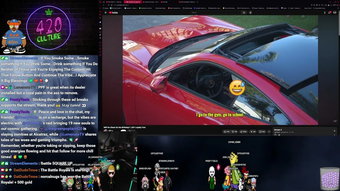Open the 'He Failed 4 Times' tab
Image resolution: width=340 pixels, height=191 pixels.
click(x=187, y=2)
